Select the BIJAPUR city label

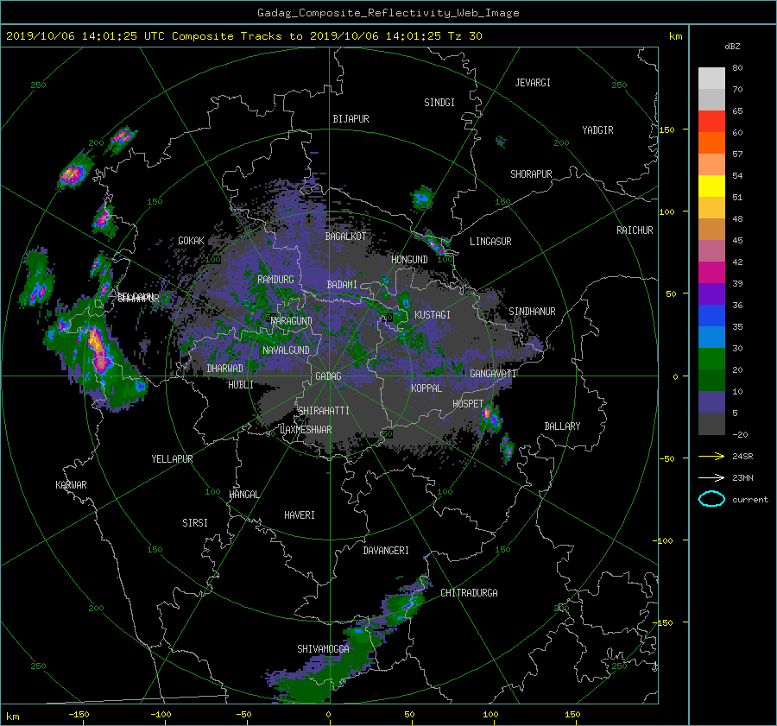[351, 119]
